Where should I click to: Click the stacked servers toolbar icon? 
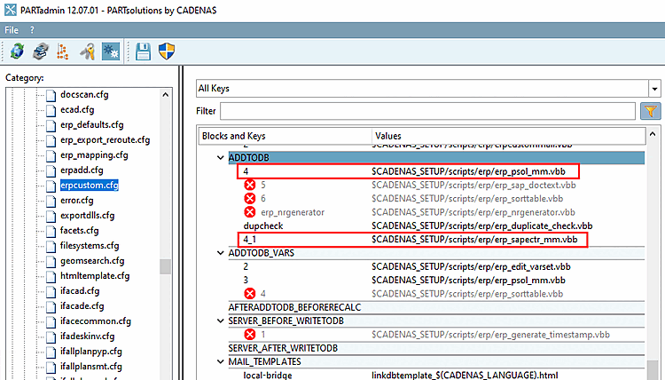[41, 51]
